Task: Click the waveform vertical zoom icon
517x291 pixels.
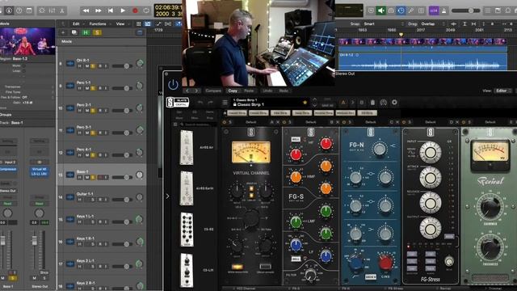Action: coord(453,23)
